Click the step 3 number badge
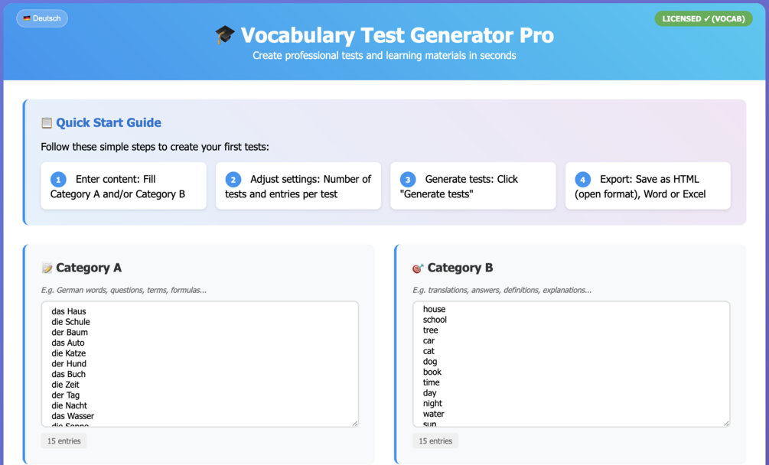This screenshot has width=769, height=465. click(x=408, y=180)
